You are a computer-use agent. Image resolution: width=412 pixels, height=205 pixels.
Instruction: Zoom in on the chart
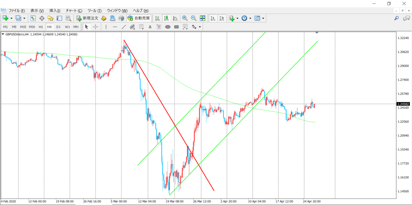pyautogui.click(x=185, y=18)
